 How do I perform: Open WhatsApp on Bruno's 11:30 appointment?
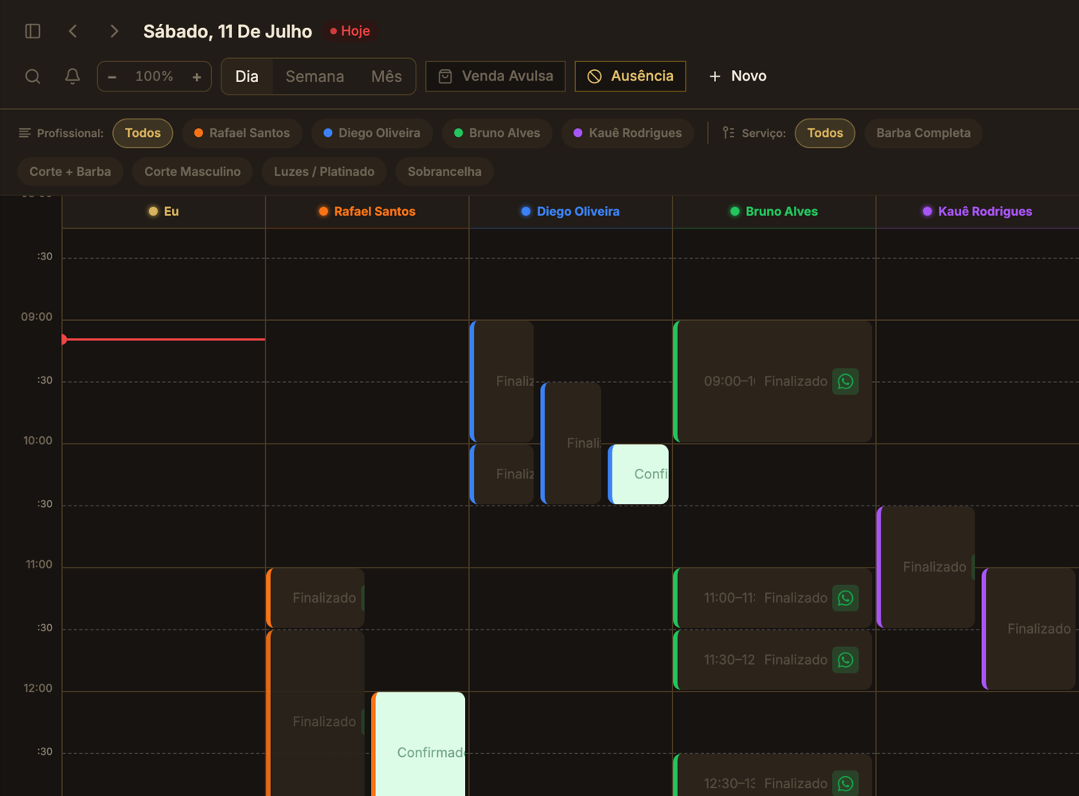coord(846,660)
